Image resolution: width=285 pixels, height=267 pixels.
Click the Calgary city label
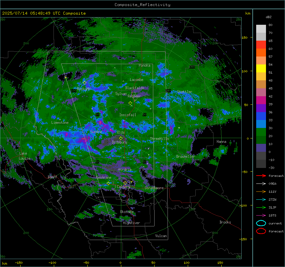[123, 187]
